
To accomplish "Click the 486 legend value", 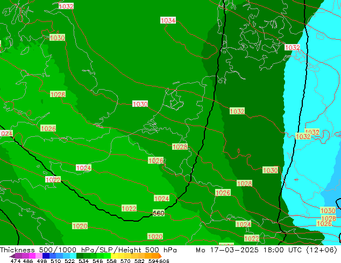I will pos(28,261).
